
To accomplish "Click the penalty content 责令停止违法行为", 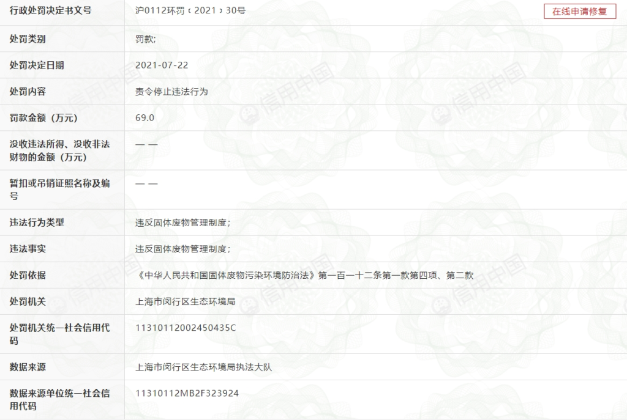I will tap(172, 92).
